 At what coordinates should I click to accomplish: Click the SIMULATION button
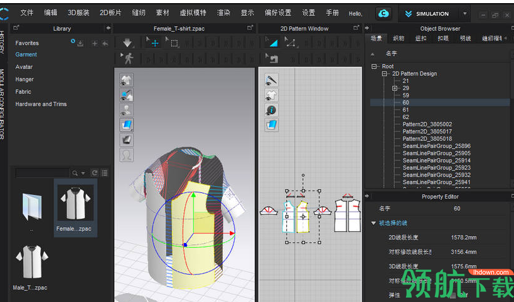point(427,14)
